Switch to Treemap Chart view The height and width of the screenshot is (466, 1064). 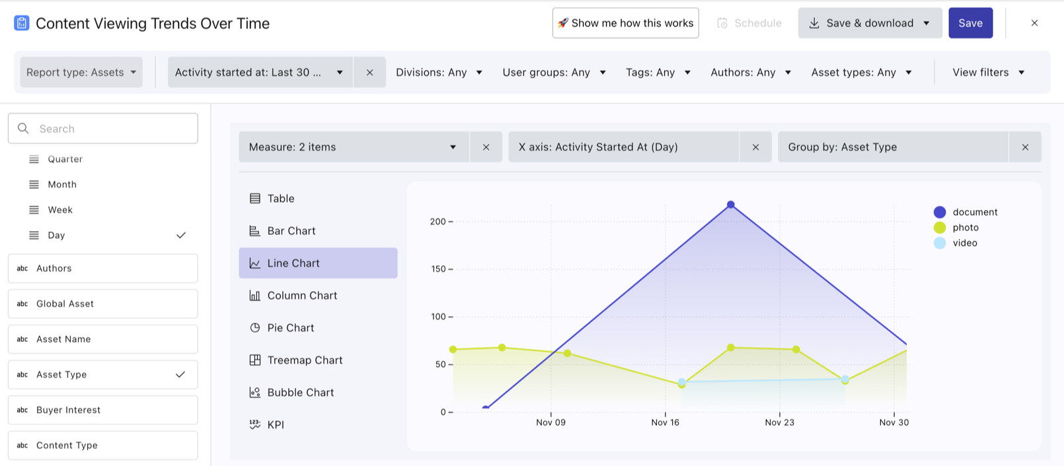coord(318,360)
